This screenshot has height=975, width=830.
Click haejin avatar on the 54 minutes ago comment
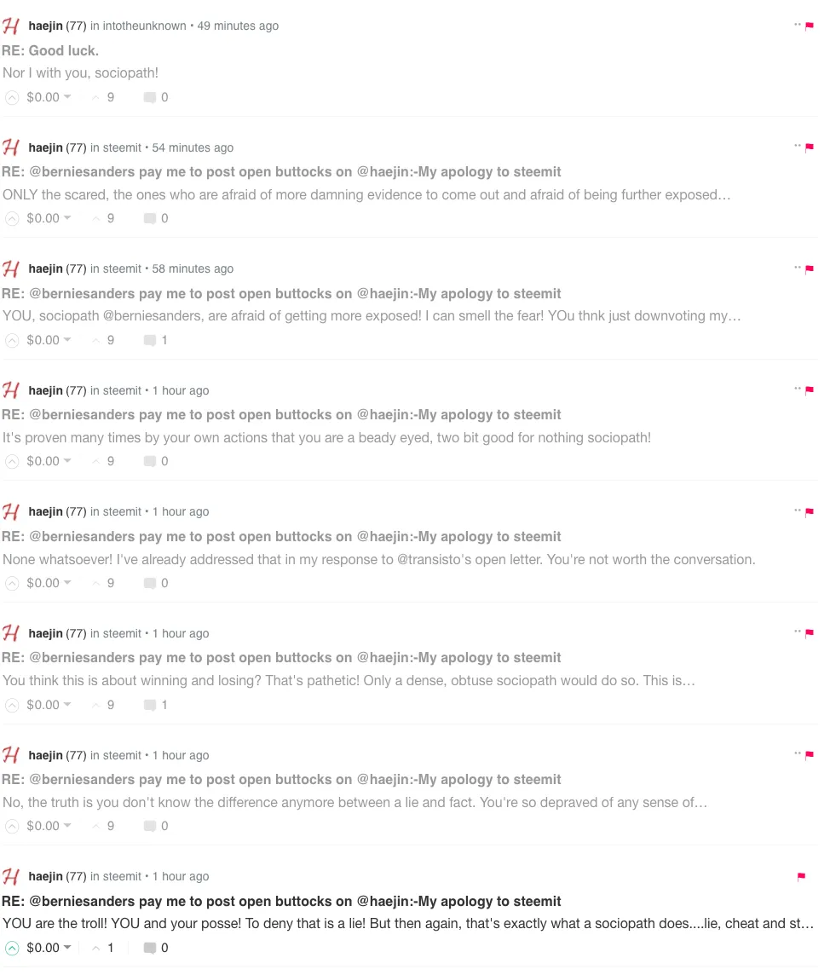tap(11, 147)
